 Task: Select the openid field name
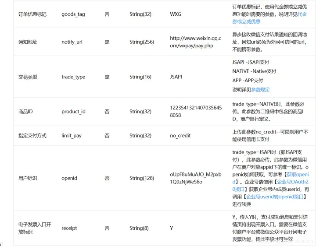[69, 178]
